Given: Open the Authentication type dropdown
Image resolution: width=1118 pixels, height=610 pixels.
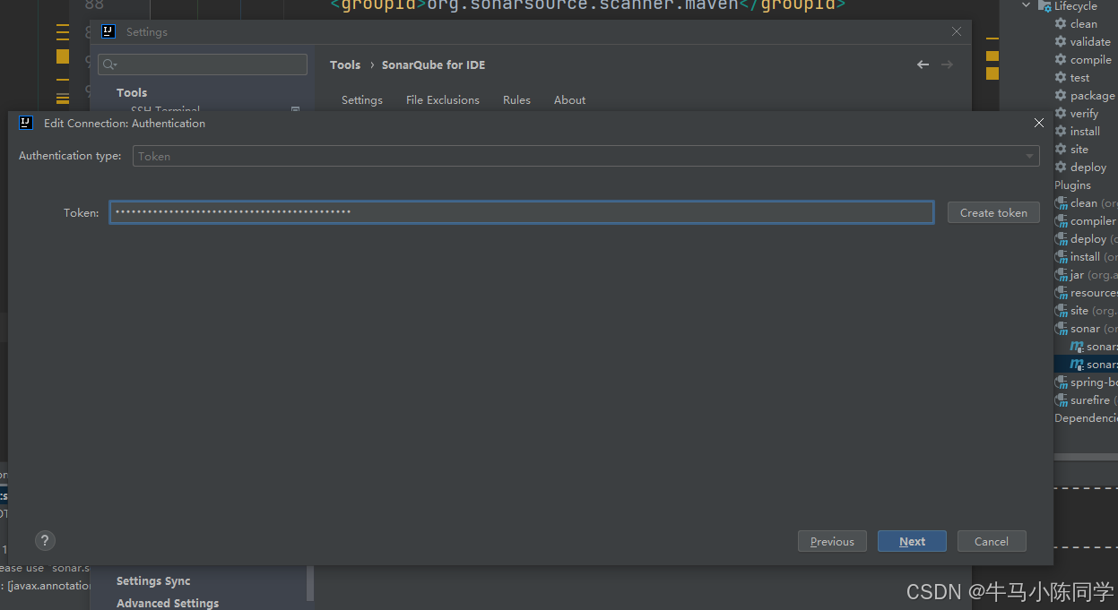Looking at the screenshot, I should tap(586, 156).
